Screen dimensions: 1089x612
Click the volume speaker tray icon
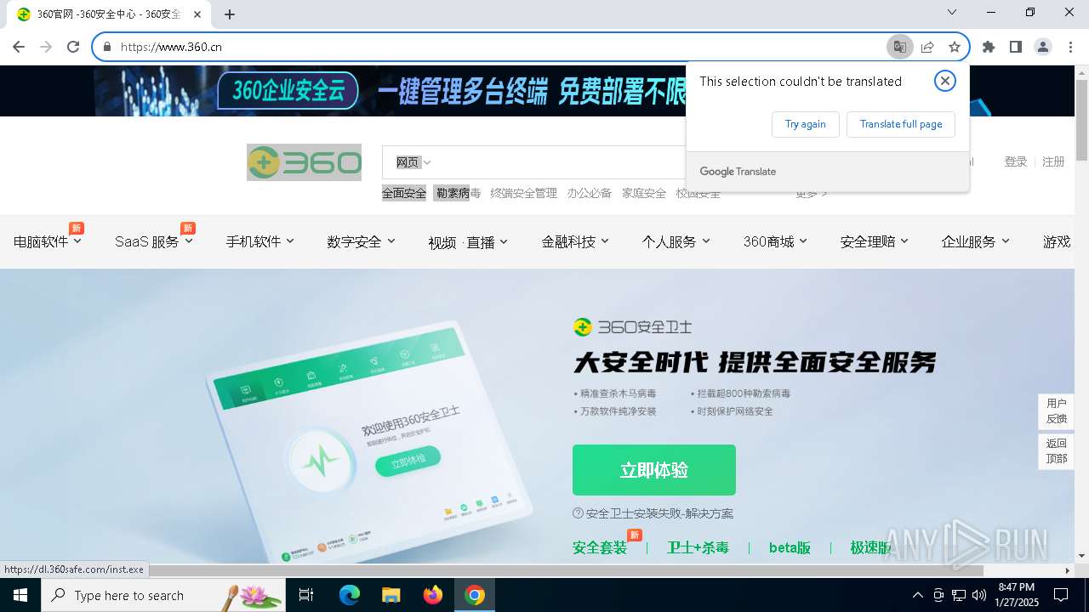[x=978, y=595]
